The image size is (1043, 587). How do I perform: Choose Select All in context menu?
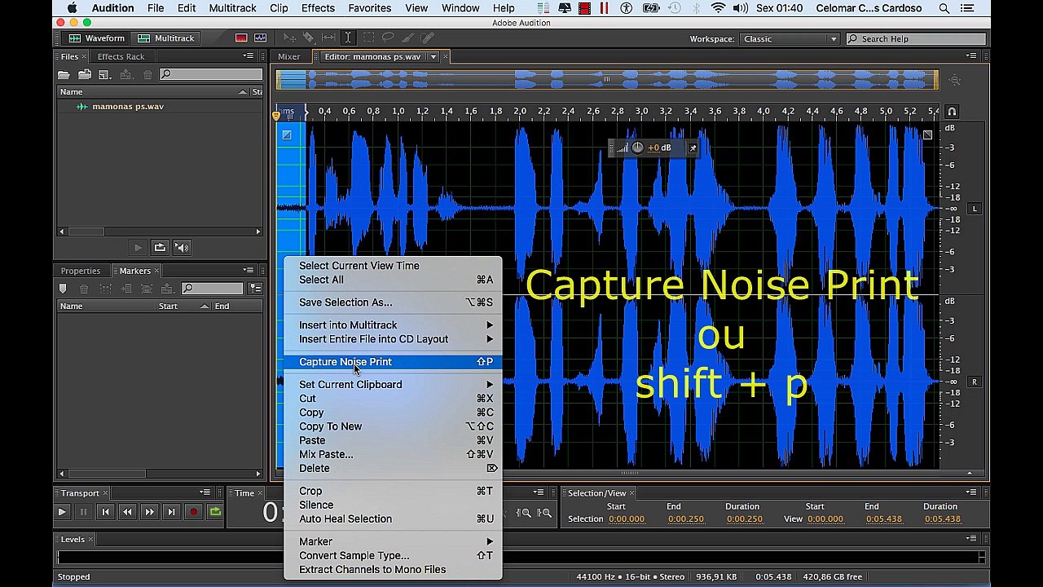tap(393, 280)
